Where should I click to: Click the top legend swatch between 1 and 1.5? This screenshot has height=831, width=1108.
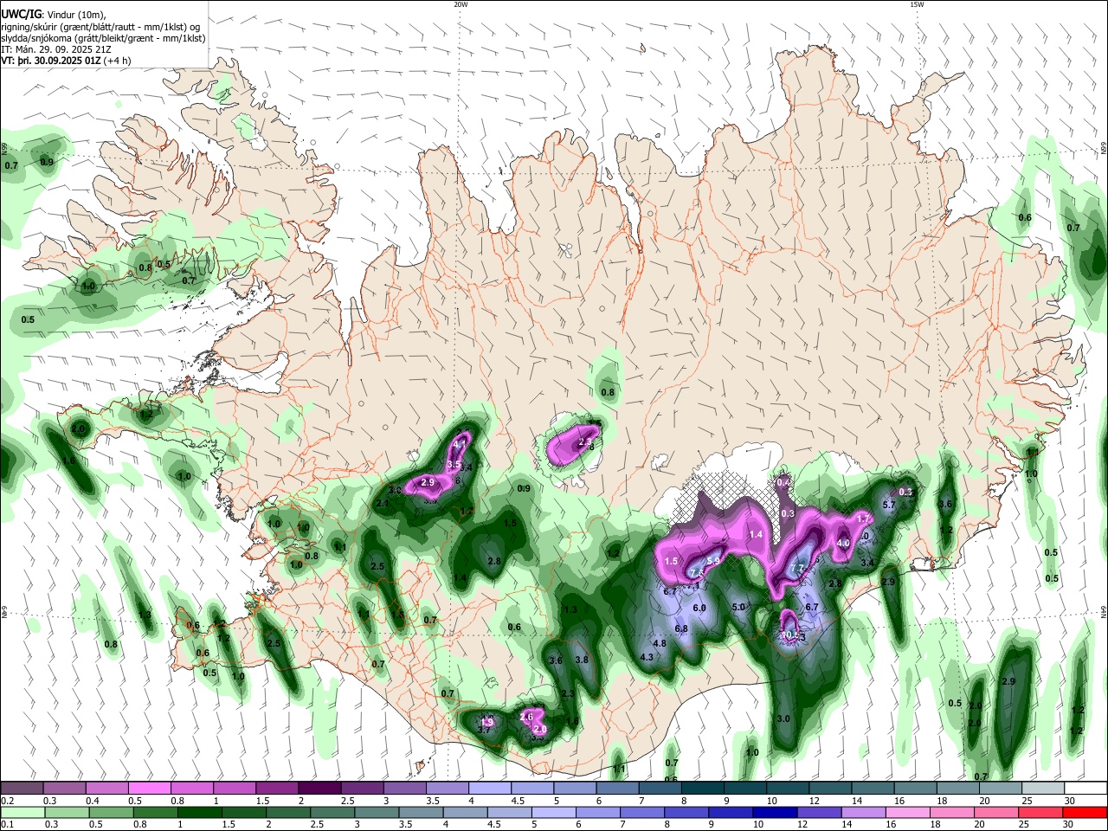coord(234,789)
